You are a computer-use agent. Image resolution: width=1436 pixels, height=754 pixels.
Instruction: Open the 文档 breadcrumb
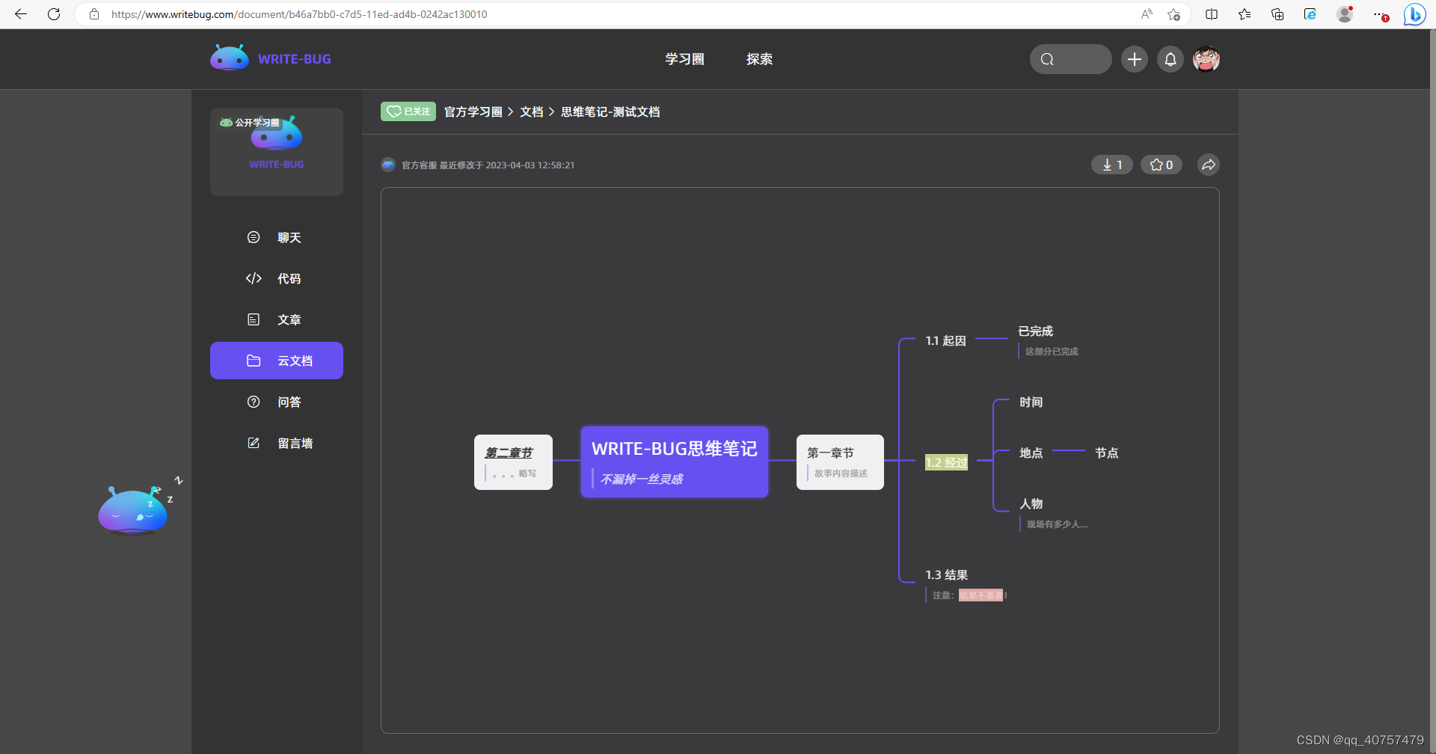[531, 111]
